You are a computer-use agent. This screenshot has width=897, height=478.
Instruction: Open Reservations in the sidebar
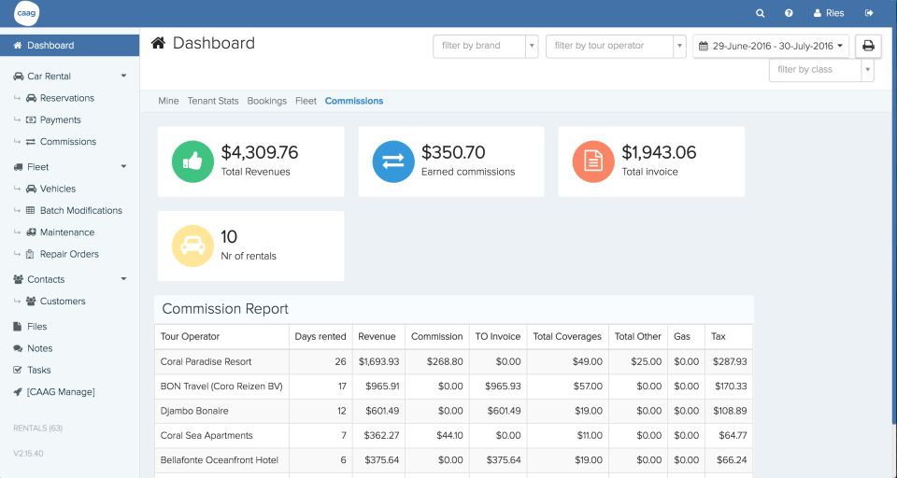[66, 98]
